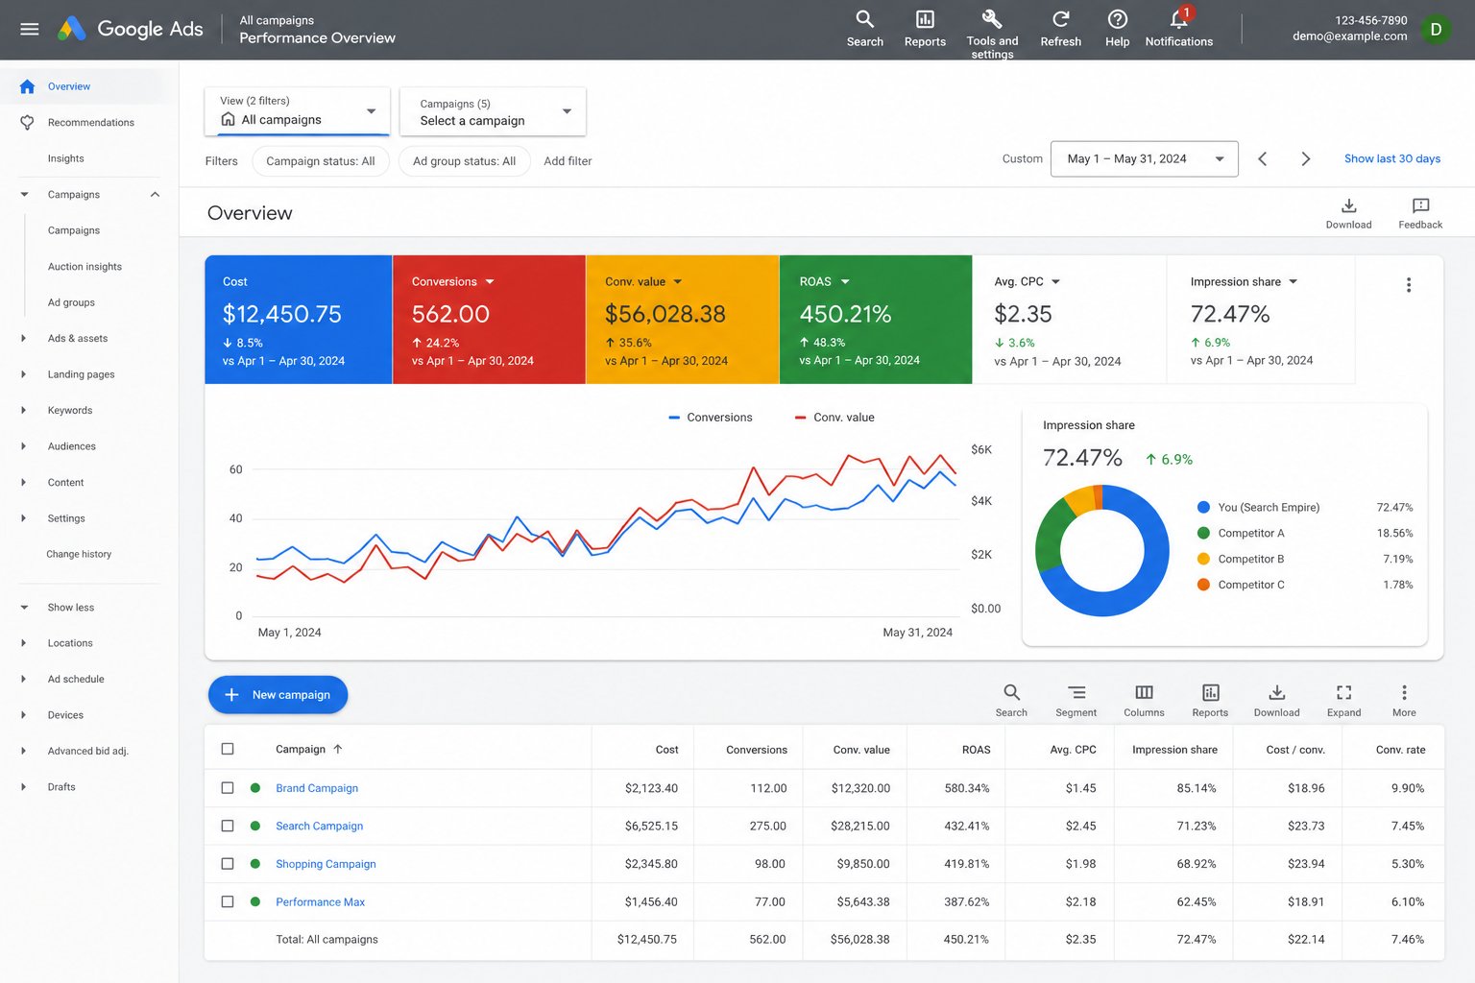Open the date range dropdown

pos(1145,159)
